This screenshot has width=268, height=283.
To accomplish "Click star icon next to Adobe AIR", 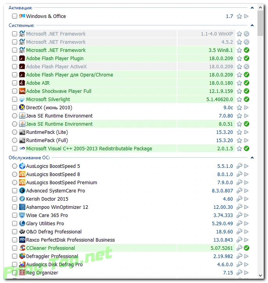I will (239, 83).
